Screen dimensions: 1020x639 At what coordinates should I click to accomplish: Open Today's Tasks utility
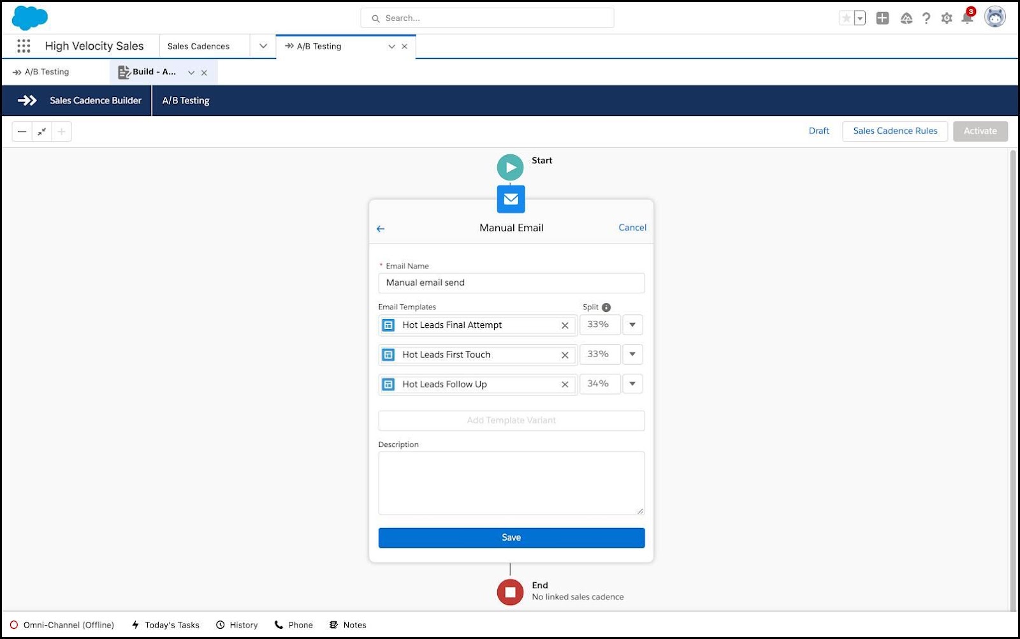[x=165, y=625]
